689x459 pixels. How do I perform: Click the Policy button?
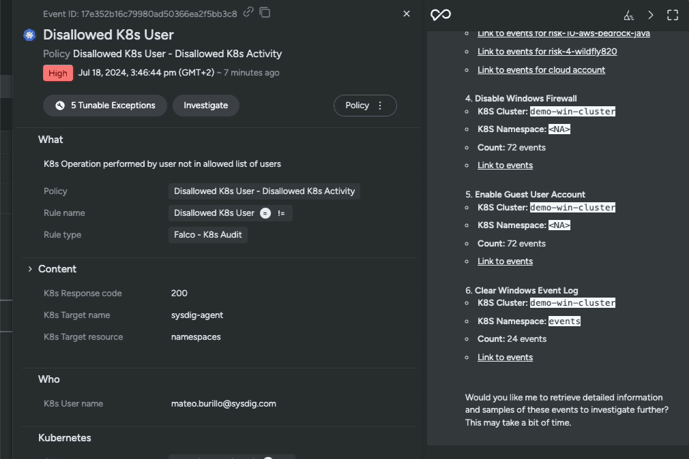(x=365, y=106)
